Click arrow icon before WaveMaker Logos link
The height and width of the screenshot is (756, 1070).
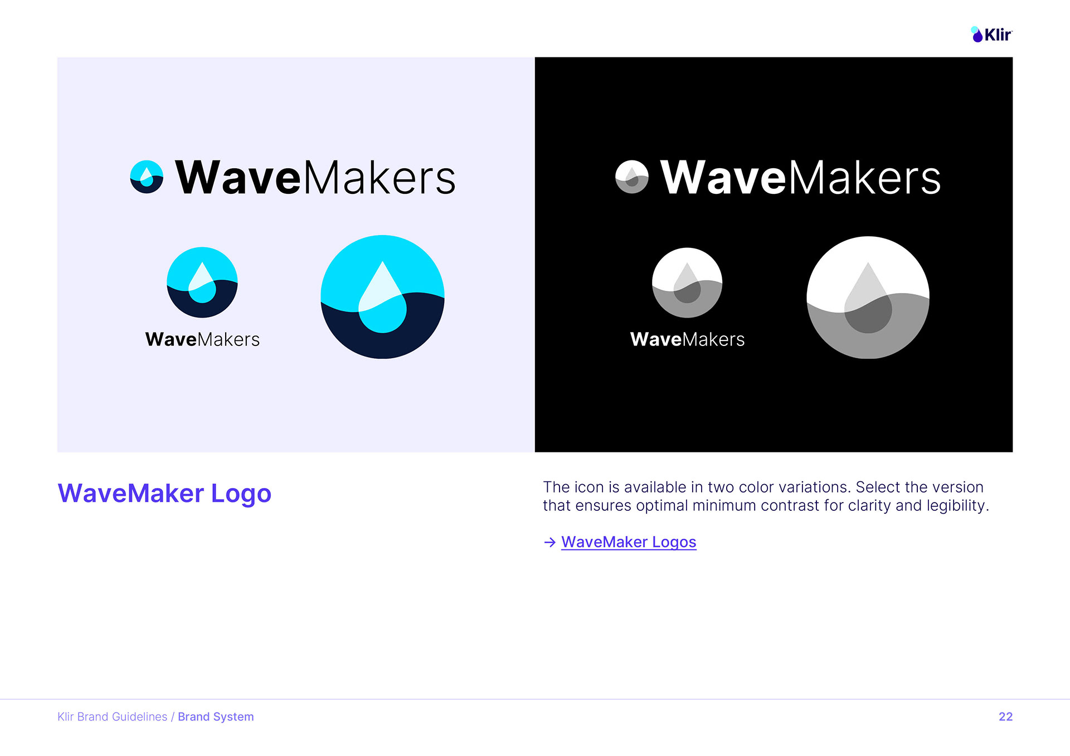click(x=550, y=542)
